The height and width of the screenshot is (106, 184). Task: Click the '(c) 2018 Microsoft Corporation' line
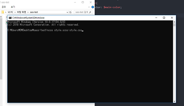(43, 25)
